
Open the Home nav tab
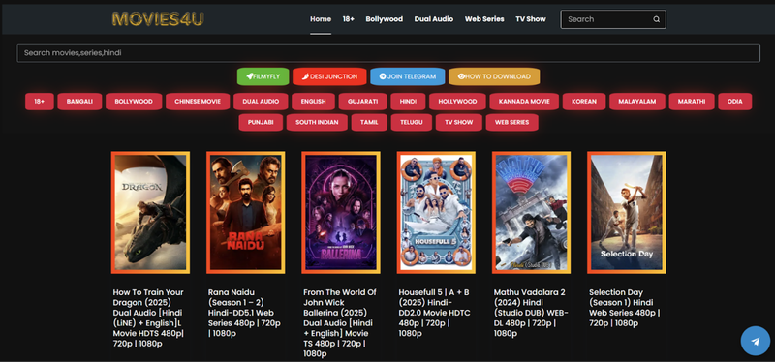pos(321,19)
